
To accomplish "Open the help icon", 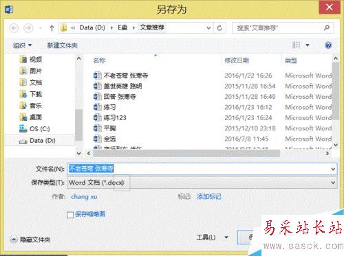I will click(x=328, y=45).
